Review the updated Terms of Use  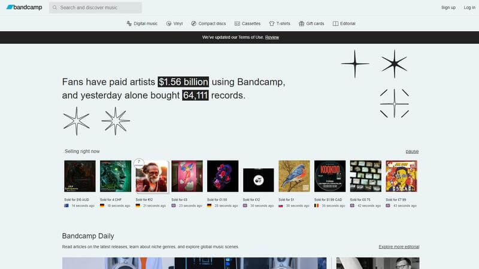click(272, 37)
